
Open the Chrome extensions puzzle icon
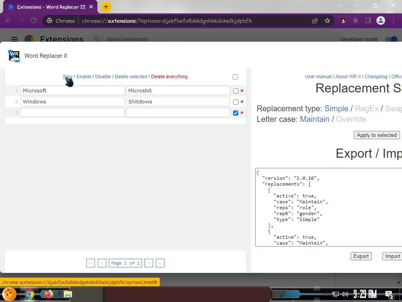(355, 21)
